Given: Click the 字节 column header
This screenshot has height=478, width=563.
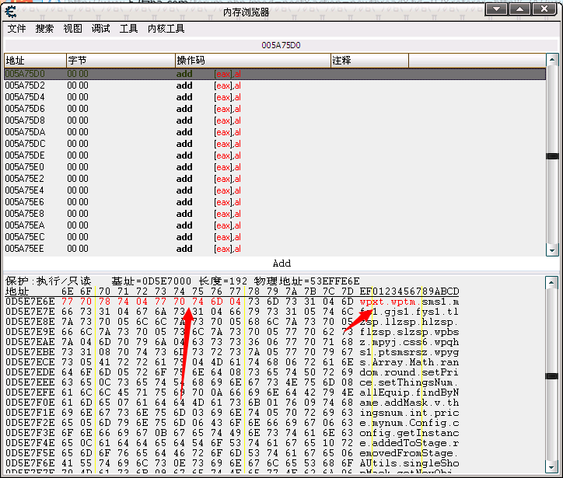Looking at the screenshot, I should (120, 60).
